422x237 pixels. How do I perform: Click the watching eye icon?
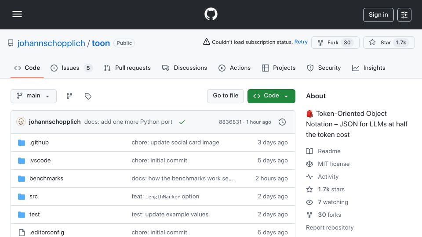coord(309,202)
